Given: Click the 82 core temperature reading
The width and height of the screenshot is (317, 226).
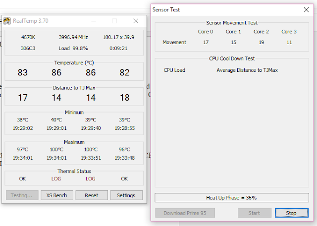Looking at the screenshot, I should point(124,72).
